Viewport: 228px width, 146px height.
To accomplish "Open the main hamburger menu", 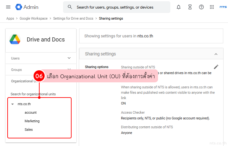I will [x=8, y=7].
